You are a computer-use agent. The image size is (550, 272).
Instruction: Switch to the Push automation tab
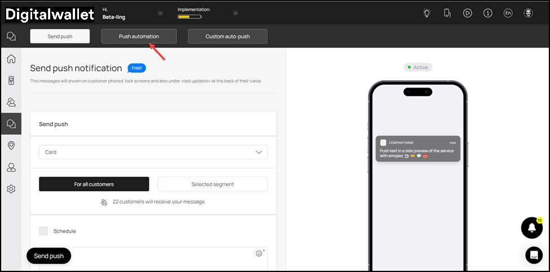click(139, 36)
